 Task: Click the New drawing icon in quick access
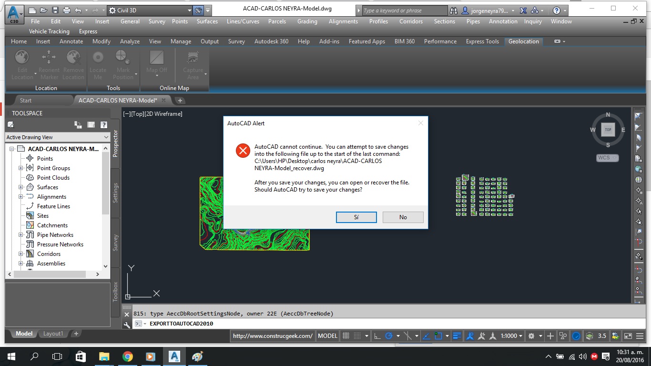(32, 10)
